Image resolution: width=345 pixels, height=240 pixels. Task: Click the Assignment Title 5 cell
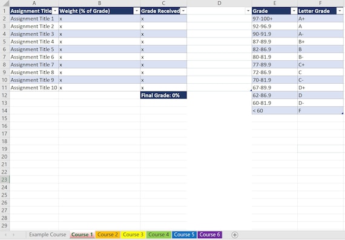34,49
